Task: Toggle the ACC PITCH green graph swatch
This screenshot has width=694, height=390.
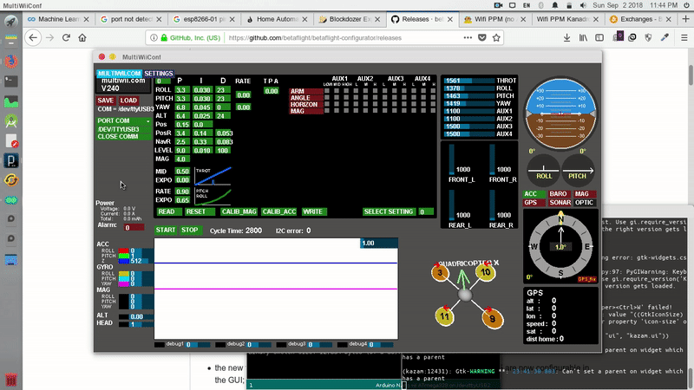Action: pyautogui.click(x=123, y=256)
